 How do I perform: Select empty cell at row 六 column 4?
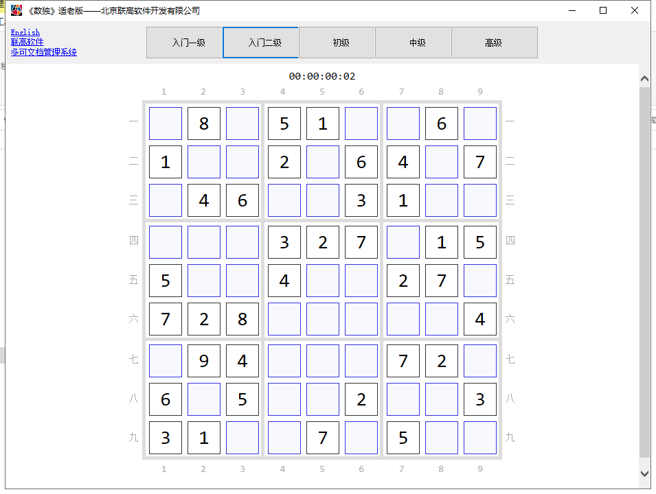284,319
